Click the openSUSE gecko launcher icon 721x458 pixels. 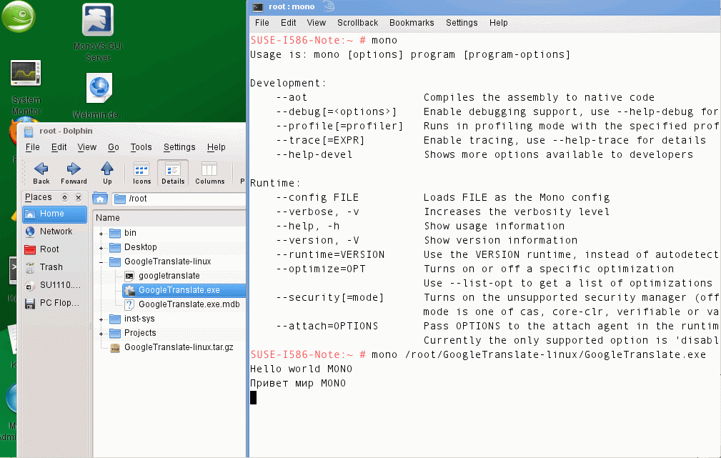point(19,17)
